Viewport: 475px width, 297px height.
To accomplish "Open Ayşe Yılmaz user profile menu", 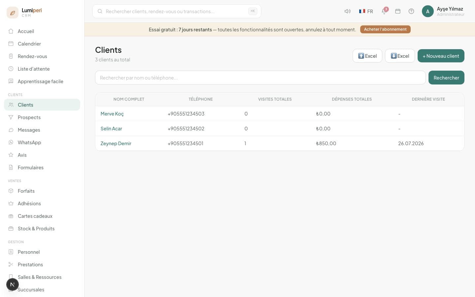I will click(x=443, y=11).
